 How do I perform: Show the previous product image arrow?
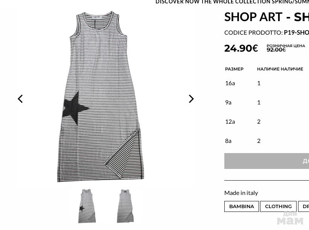coord(20,99)
